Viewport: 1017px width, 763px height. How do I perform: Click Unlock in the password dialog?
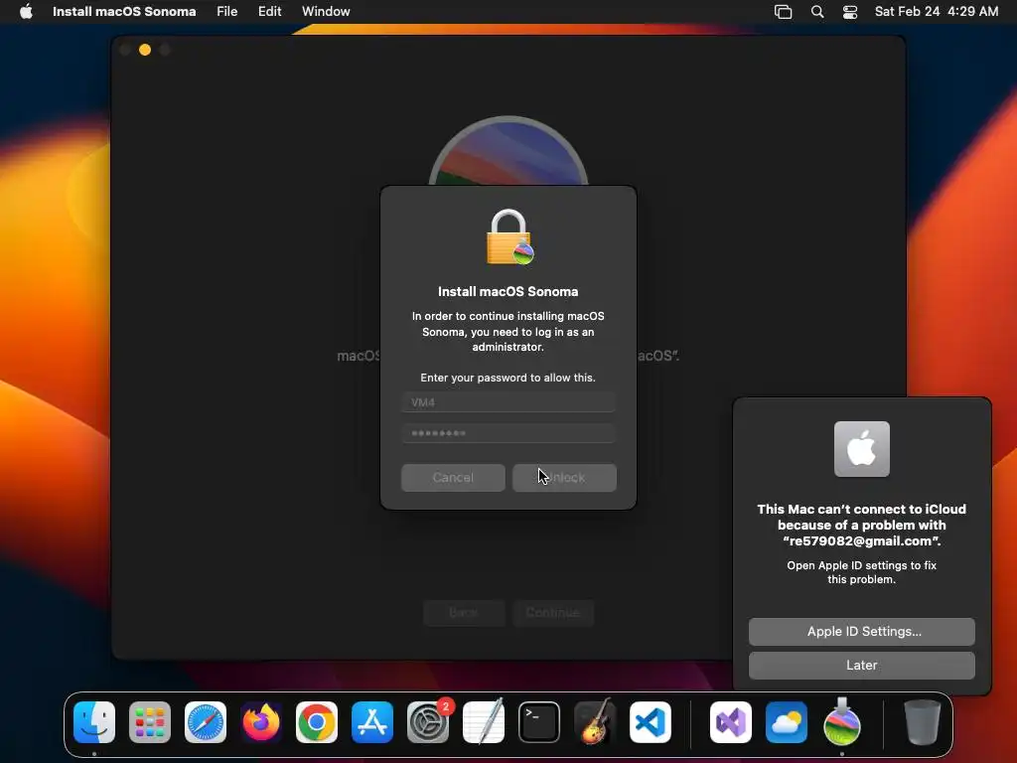pyautogui.click(x=564, y=478)
